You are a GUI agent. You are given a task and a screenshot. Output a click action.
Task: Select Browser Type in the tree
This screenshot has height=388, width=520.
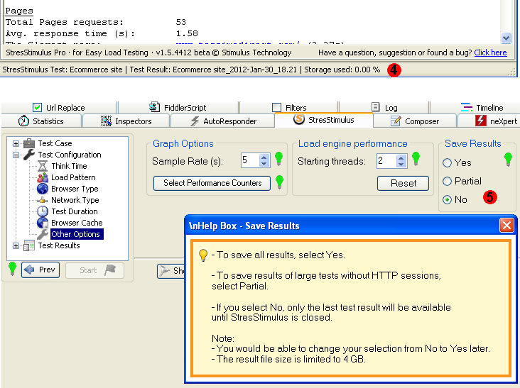pos(75,189)
